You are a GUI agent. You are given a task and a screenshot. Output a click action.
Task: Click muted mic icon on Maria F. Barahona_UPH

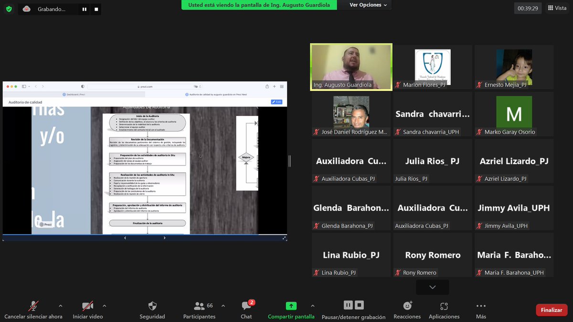479,273
